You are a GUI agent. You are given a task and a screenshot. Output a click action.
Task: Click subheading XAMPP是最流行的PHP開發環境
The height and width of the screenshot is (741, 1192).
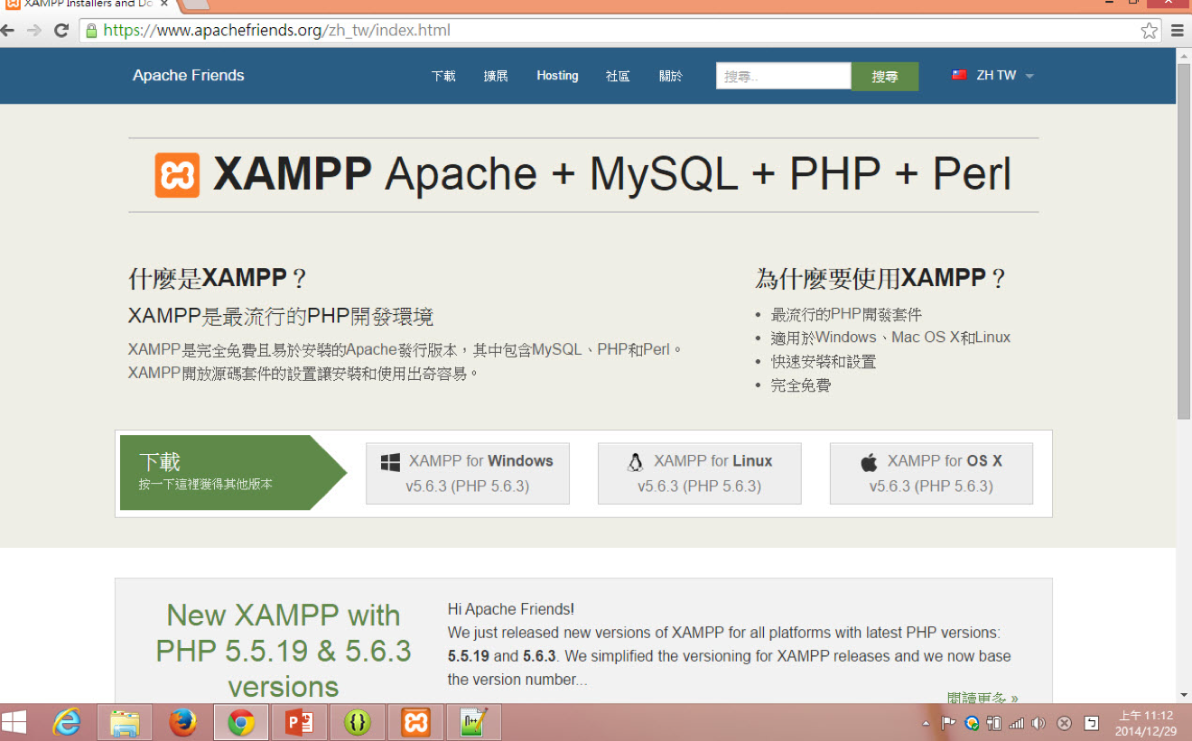(x=281, y=317)
